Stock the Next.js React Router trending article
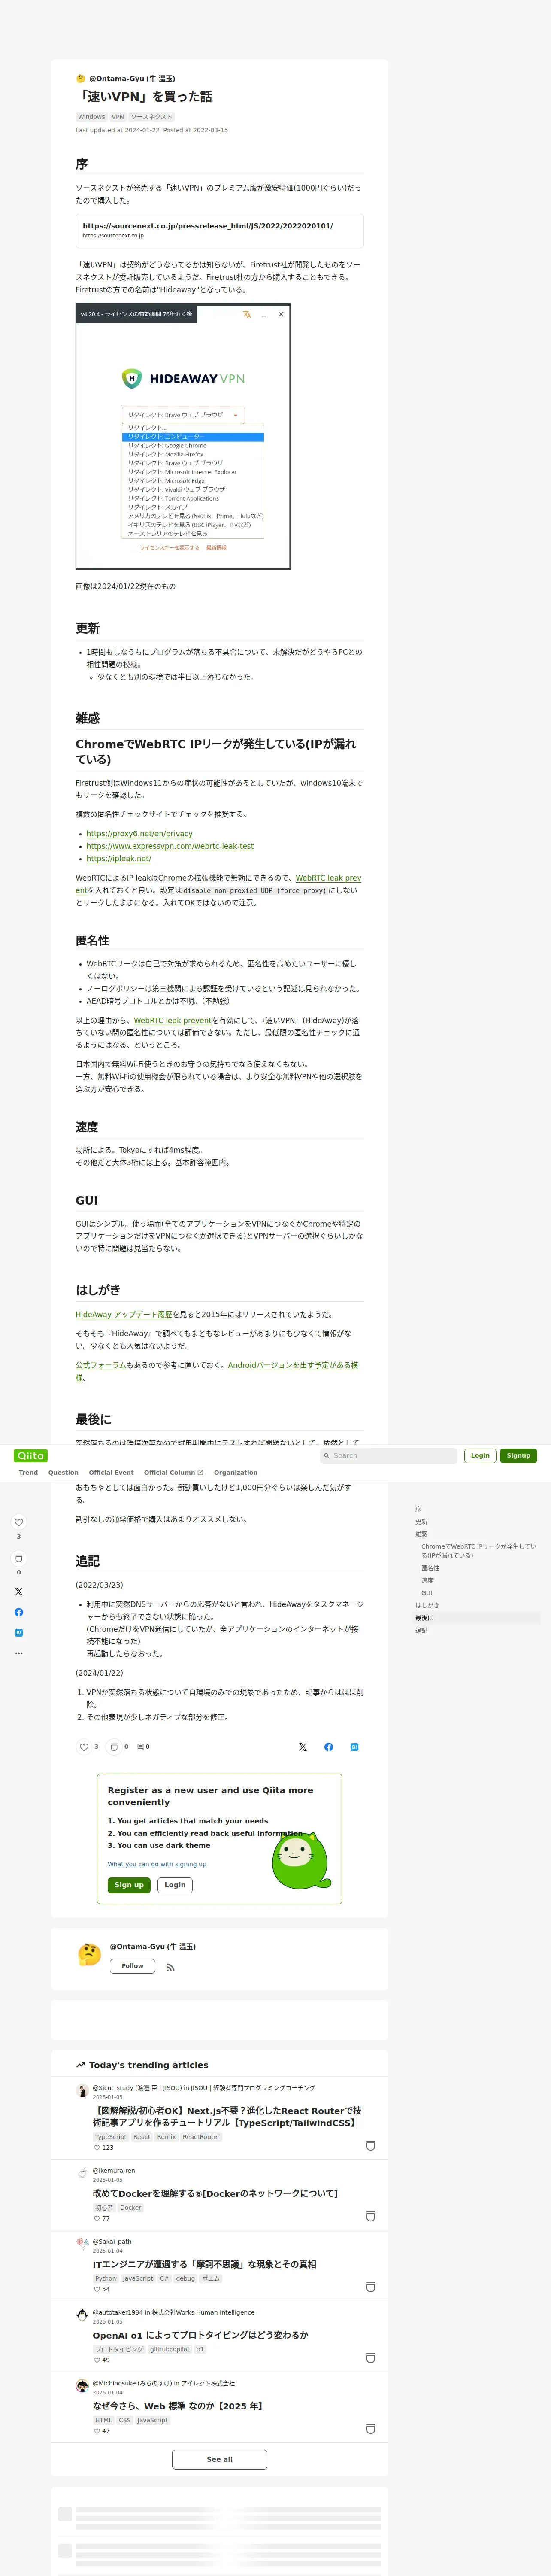This screenshot has width=551, height=2576. click(371, 2145)
